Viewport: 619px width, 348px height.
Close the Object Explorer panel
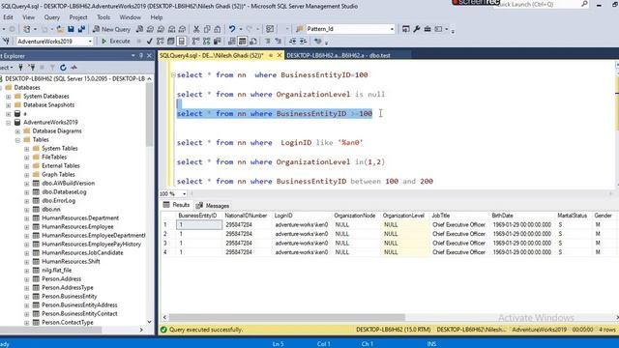[149, 56]
